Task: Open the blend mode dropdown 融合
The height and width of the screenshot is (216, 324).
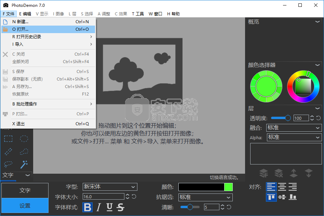Action: 294,128
